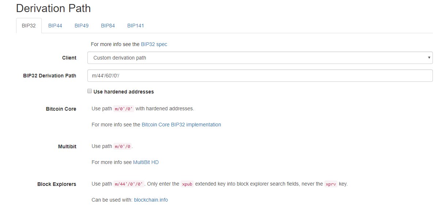Screen dimensions: 438x206
Task: Click the Block Explorers label
Action: pyautogui.click(x=57, y=184)
